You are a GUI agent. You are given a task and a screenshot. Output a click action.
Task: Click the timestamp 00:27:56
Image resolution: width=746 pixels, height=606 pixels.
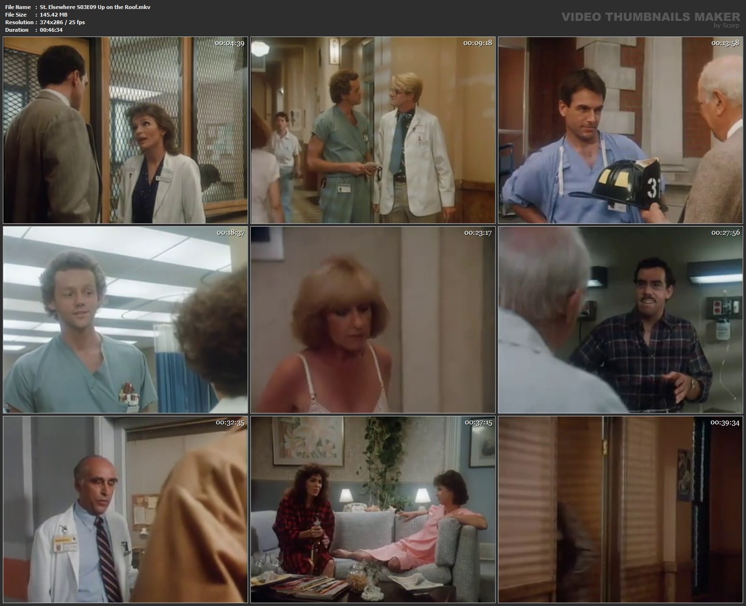[x=726, y=233]
